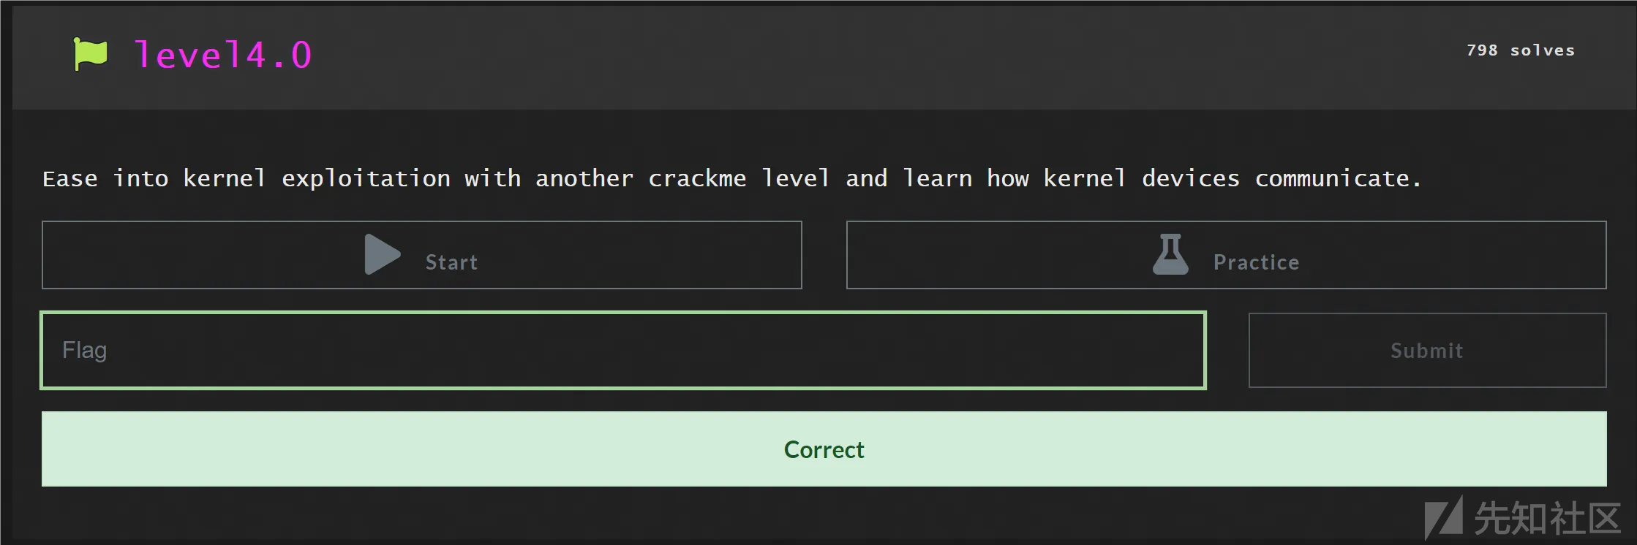
Task: Start the level4.0 challenge
Action: [x=422, y=255]
